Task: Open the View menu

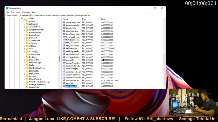Action: (18, 12)
